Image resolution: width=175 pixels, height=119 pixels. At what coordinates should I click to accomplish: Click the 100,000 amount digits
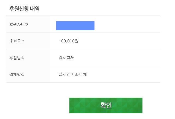[67, 41]
